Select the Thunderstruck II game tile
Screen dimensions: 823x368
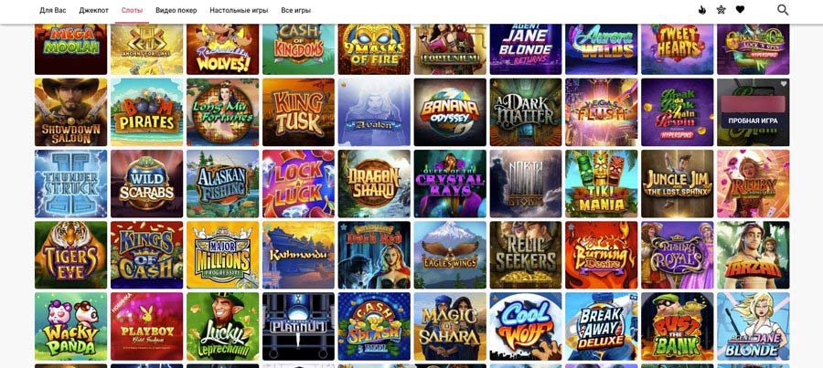(x=70, y=184)
